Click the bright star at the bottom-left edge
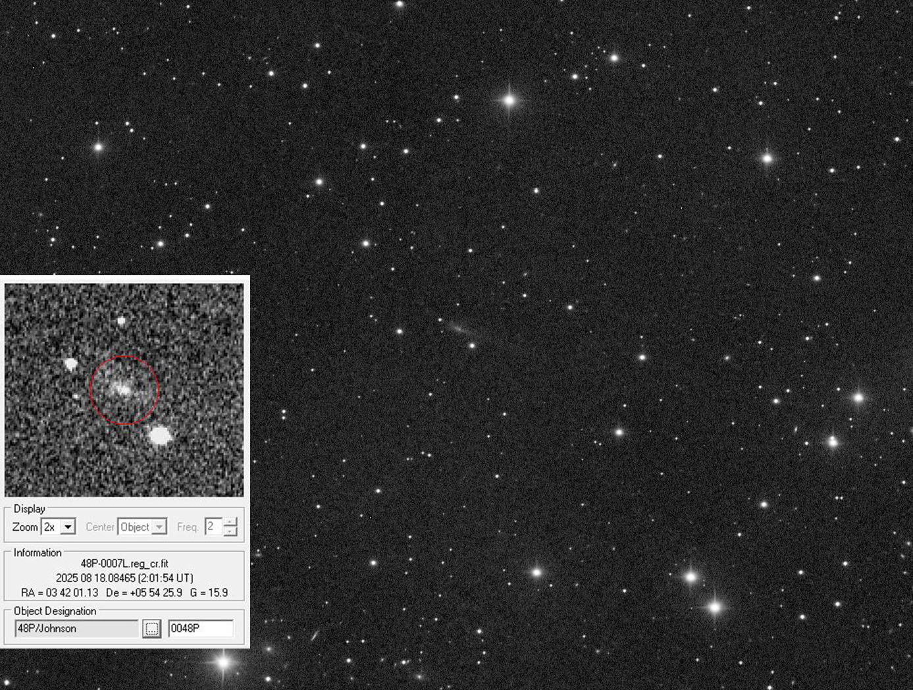The image size is (913, 690). coord(223,662)
